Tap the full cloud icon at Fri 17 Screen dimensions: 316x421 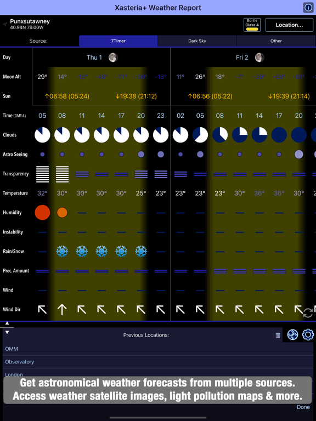click(279, 135)
